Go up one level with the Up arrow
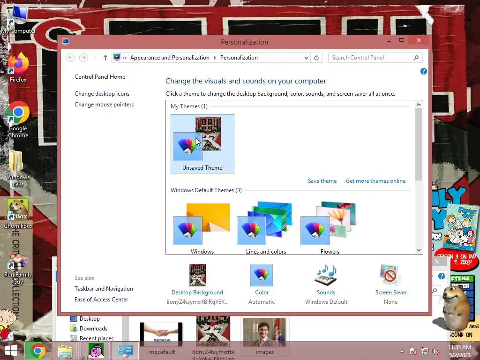 pos(105,58)
